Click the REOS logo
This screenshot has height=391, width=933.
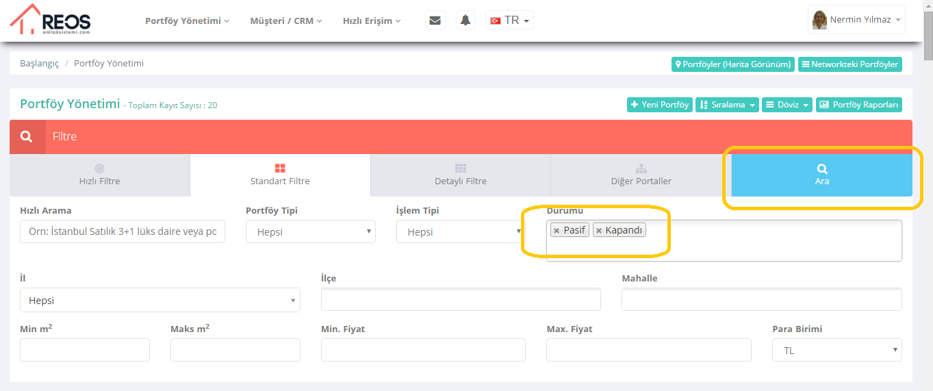[50, 19]
